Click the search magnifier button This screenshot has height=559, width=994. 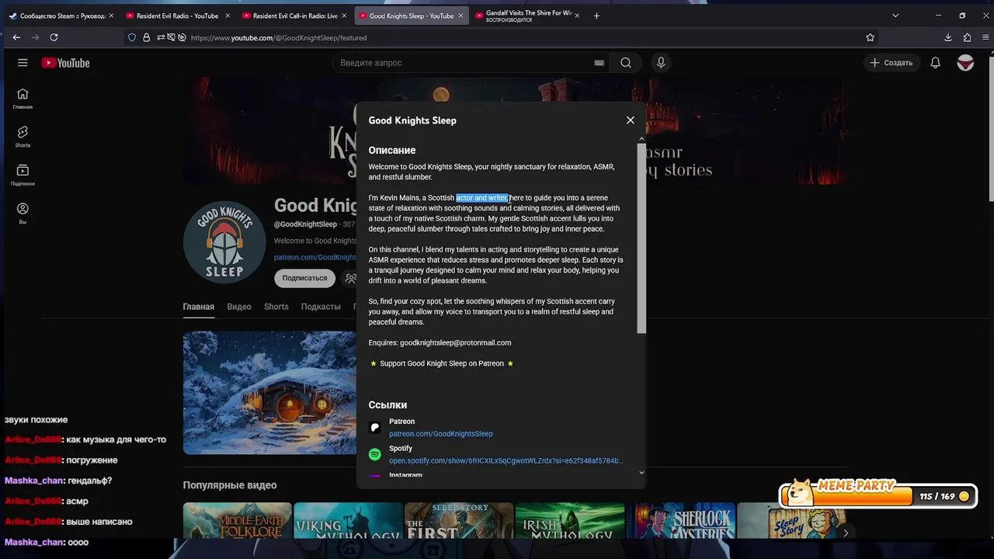coord(626,63)
